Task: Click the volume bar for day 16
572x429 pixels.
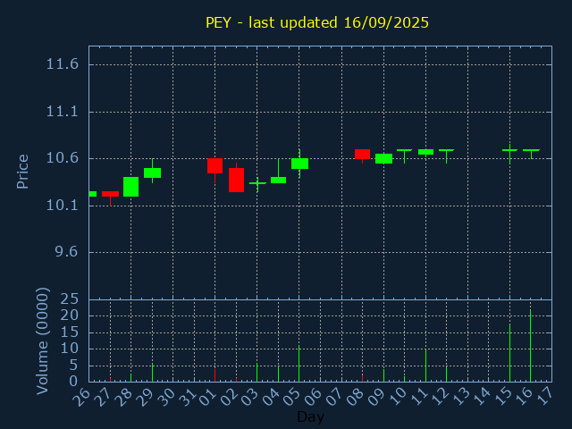Action: pyautogui.click(x=530, y=346)
